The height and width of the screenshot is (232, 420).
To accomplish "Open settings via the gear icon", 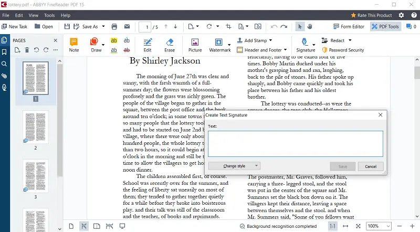I will click(401, 15).
